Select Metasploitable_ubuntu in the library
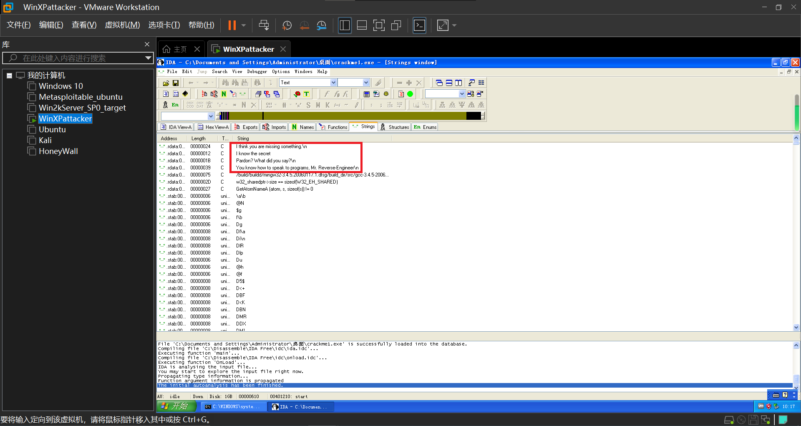The image size is (801, 426). 81,97
